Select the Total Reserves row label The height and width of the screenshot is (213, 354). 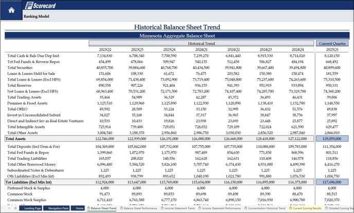click(x=19, y=85)
